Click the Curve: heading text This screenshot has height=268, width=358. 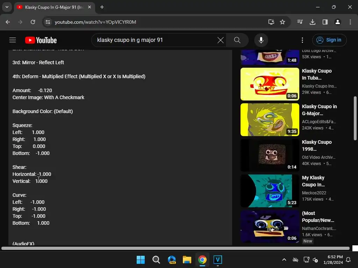[x=20, y=195]
